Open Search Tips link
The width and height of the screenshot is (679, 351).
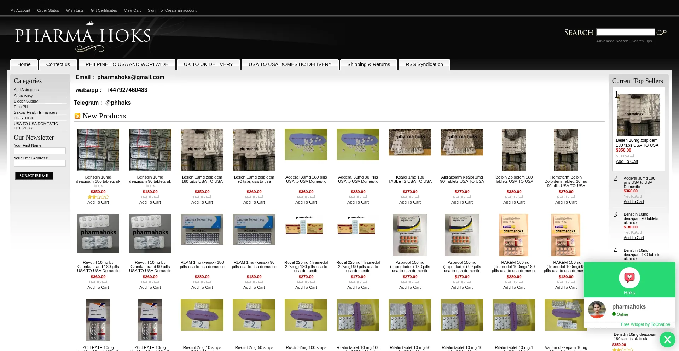point(642,41)
